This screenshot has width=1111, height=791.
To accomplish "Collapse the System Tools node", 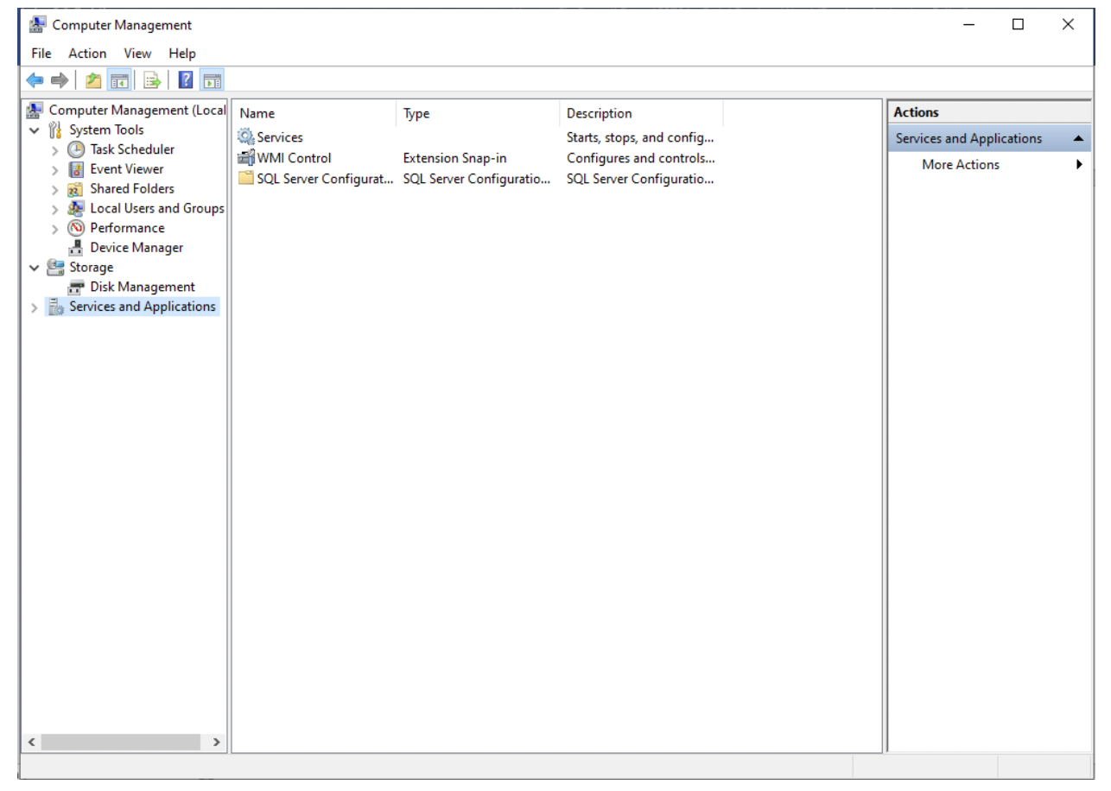I will [x=35, y=130].
